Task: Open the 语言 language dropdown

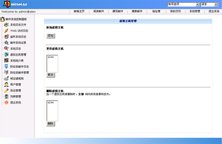Action: pyautogui.click(x=209, y=4)
